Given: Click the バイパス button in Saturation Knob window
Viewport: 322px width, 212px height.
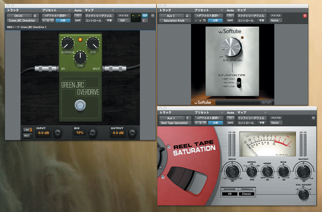Looking at the screenshot, I should click(276, 16).
